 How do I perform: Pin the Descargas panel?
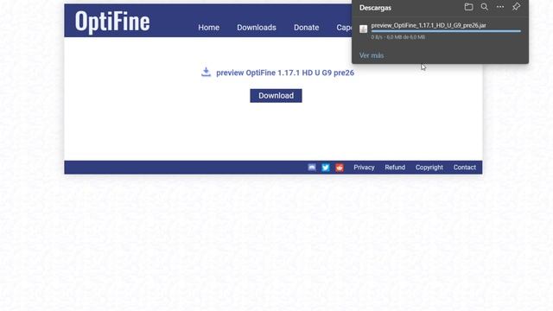coord(517,7)
